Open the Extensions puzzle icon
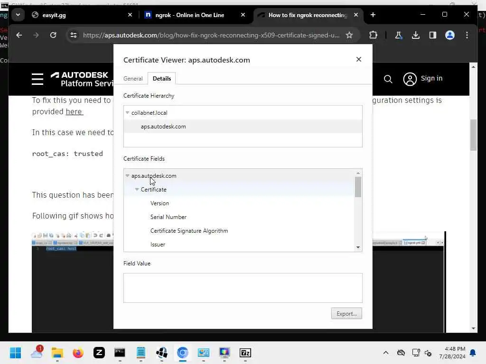The width and height of the screenshot is (486, 364). tap(373, 35)
